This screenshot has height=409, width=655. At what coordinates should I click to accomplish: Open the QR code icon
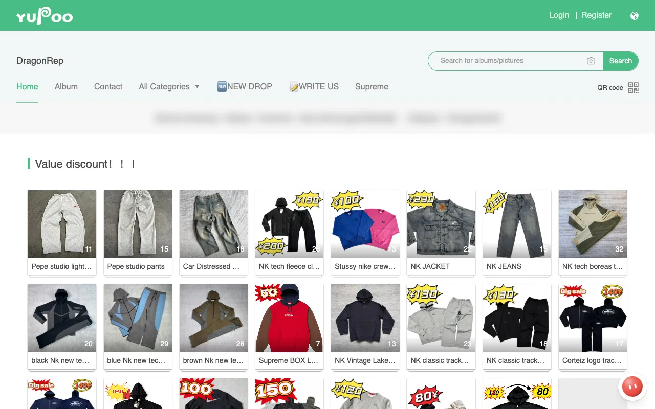634,87
